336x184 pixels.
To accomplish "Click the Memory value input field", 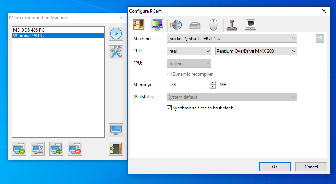I will coord(188,85).
